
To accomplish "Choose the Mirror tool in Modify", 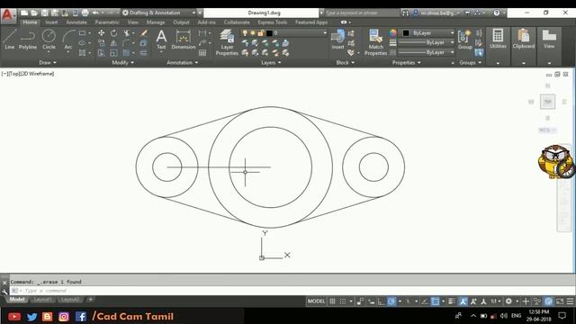I will (x=113, y=43).
